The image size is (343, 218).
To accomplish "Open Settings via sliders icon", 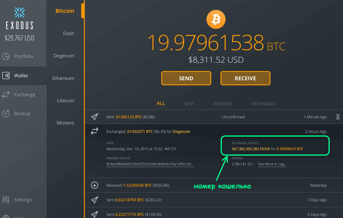I will (x=6, y=200).
